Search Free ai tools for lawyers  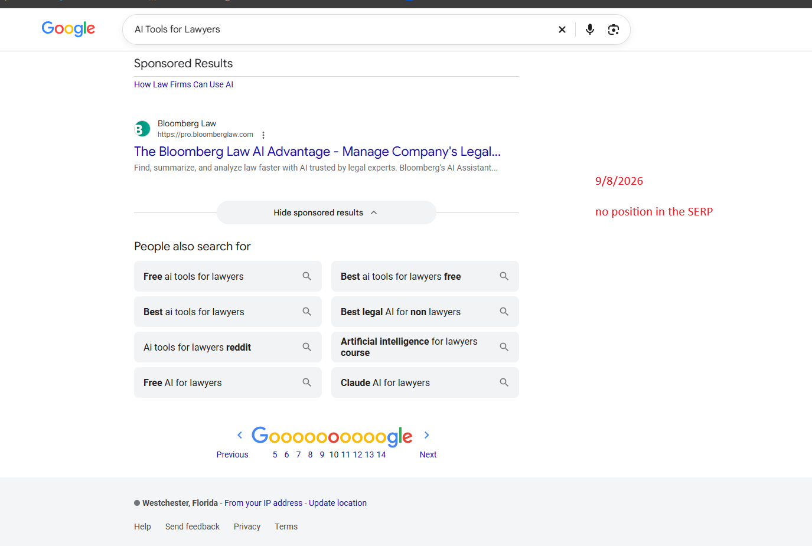[x=228, y=276]
